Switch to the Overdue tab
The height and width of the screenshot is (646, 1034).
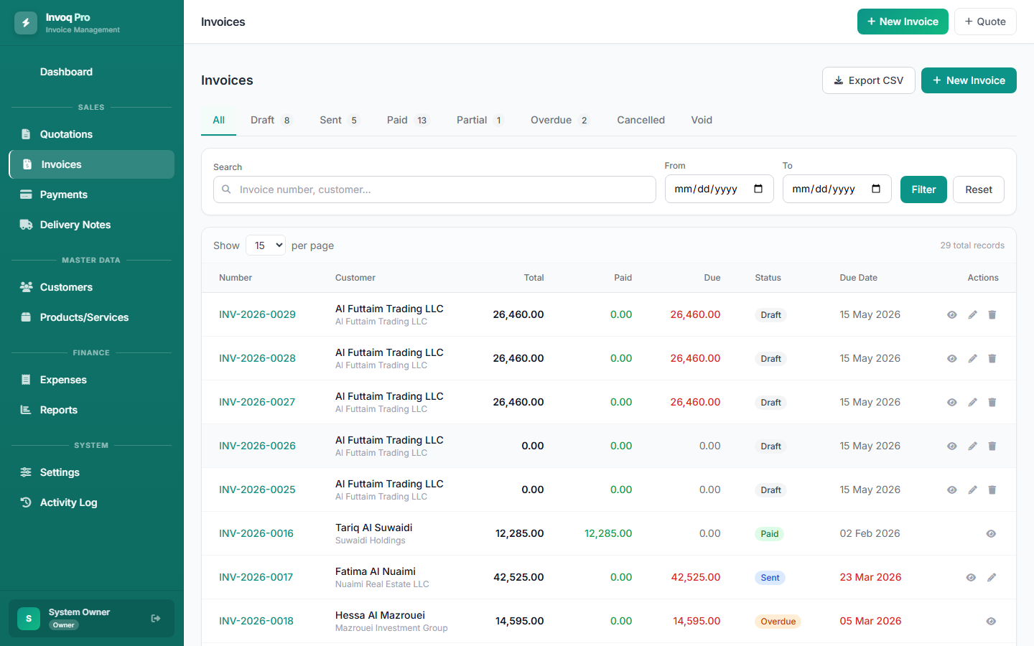(x=560, y=120)
